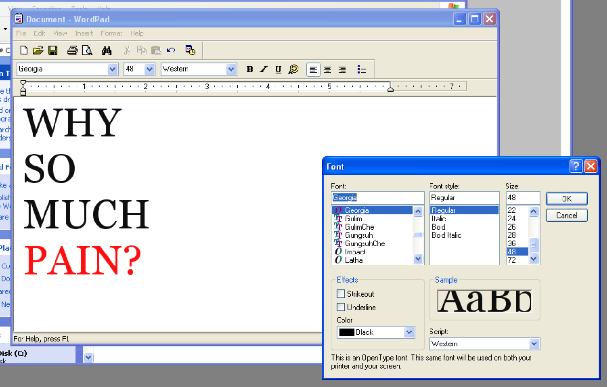Open Print Preview from the toolbar
The image size is (607, 387).
(x=87, y=50)
